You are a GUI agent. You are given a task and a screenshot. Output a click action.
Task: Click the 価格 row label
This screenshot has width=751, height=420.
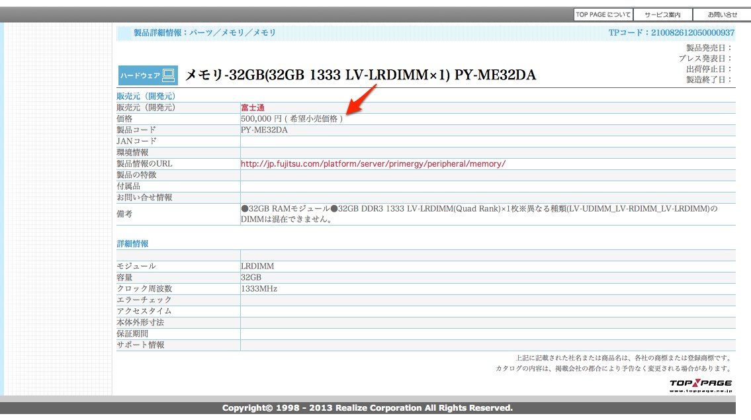pyautogui.click(x=124, y=119)
